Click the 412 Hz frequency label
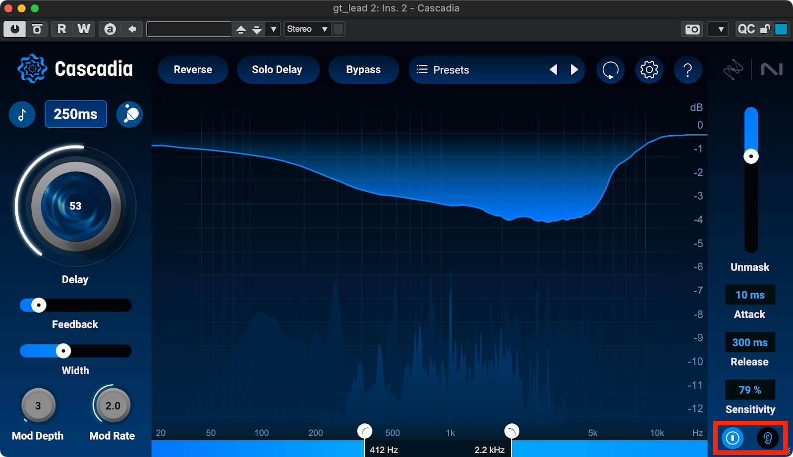This screenshot has width=793, height=457. [x=384, y=450]
